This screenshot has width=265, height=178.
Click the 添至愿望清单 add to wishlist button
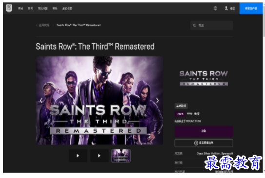[204, 143]
